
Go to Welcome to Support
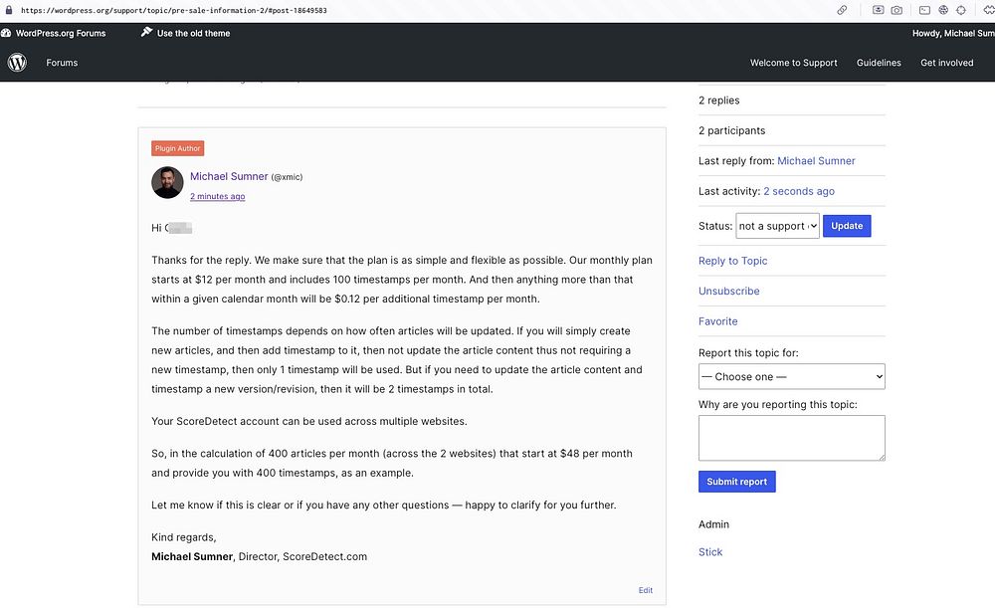(x=793, y=63)
